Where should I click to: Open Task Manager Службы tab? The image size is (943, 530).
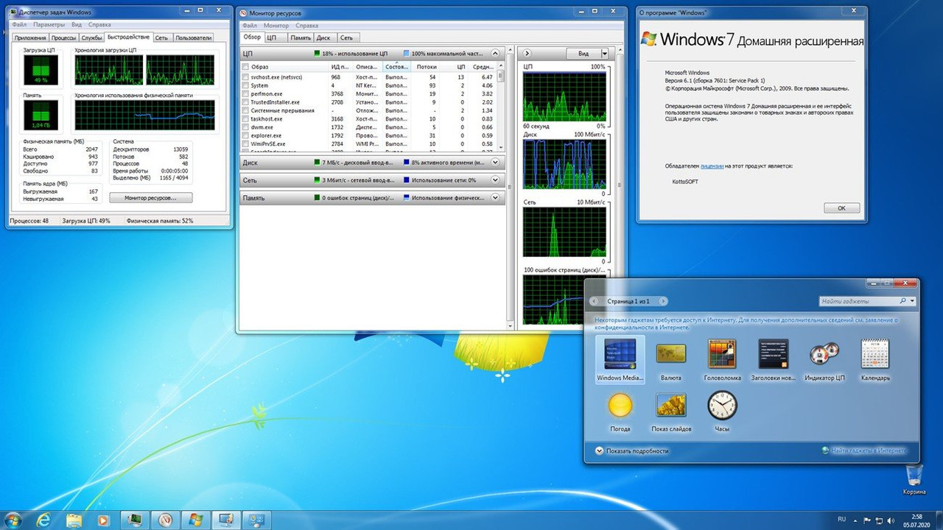[x=92, y=38]
